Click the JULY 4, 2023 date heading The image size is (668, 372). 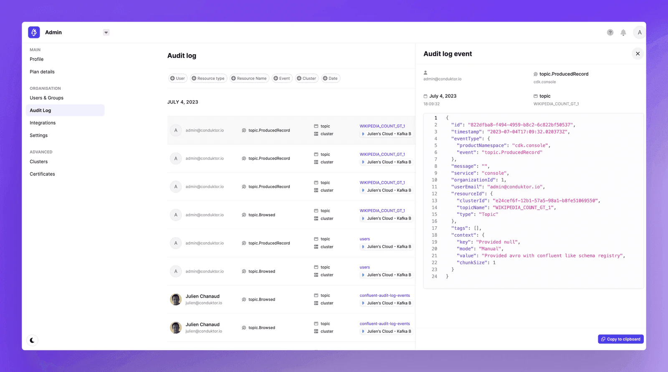pyautogui.click(x=183, y=102)
